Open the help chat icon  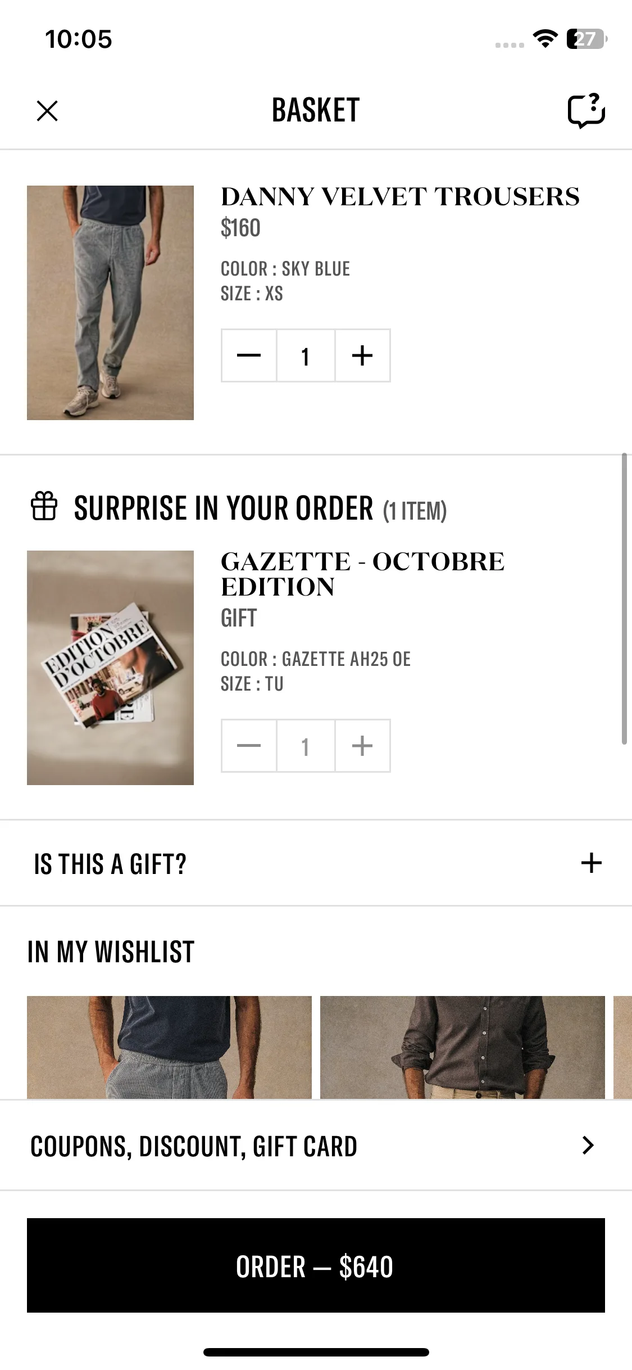click(x=586, y=110)
